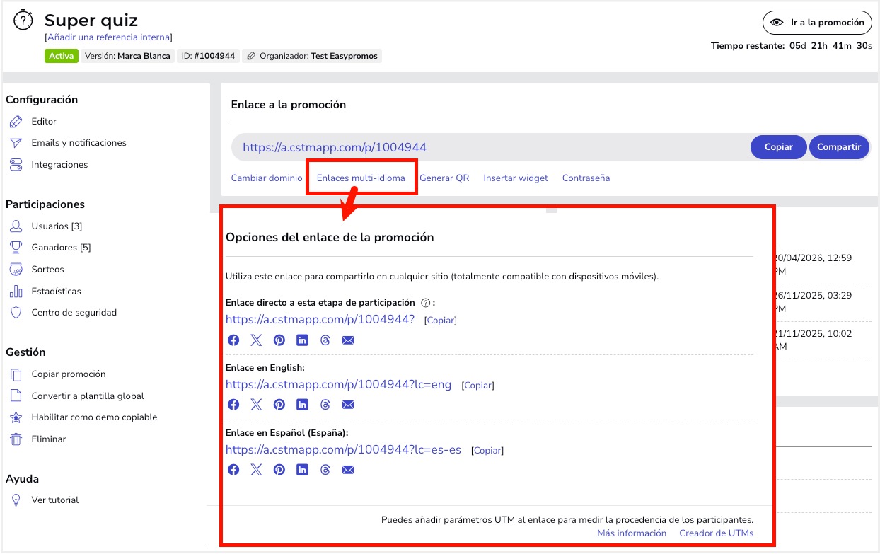
Task: Email the Español (España) link
Action: pos(348,469)
